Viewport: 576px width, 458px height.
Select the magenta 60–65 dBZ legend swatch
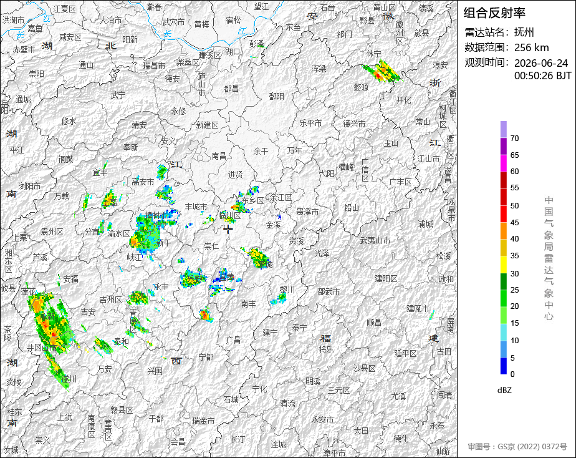(503, 163)
